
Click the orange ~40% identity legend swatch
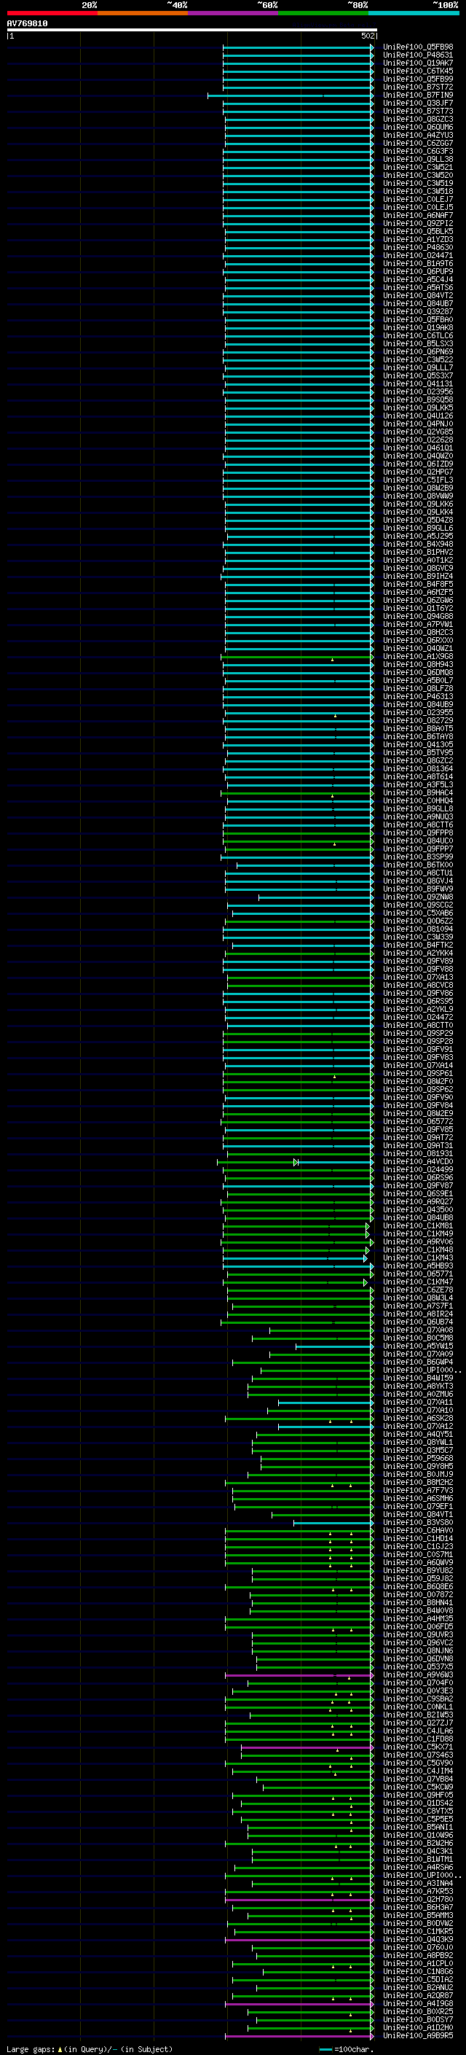pyautogui.click(x=143, y=13)
